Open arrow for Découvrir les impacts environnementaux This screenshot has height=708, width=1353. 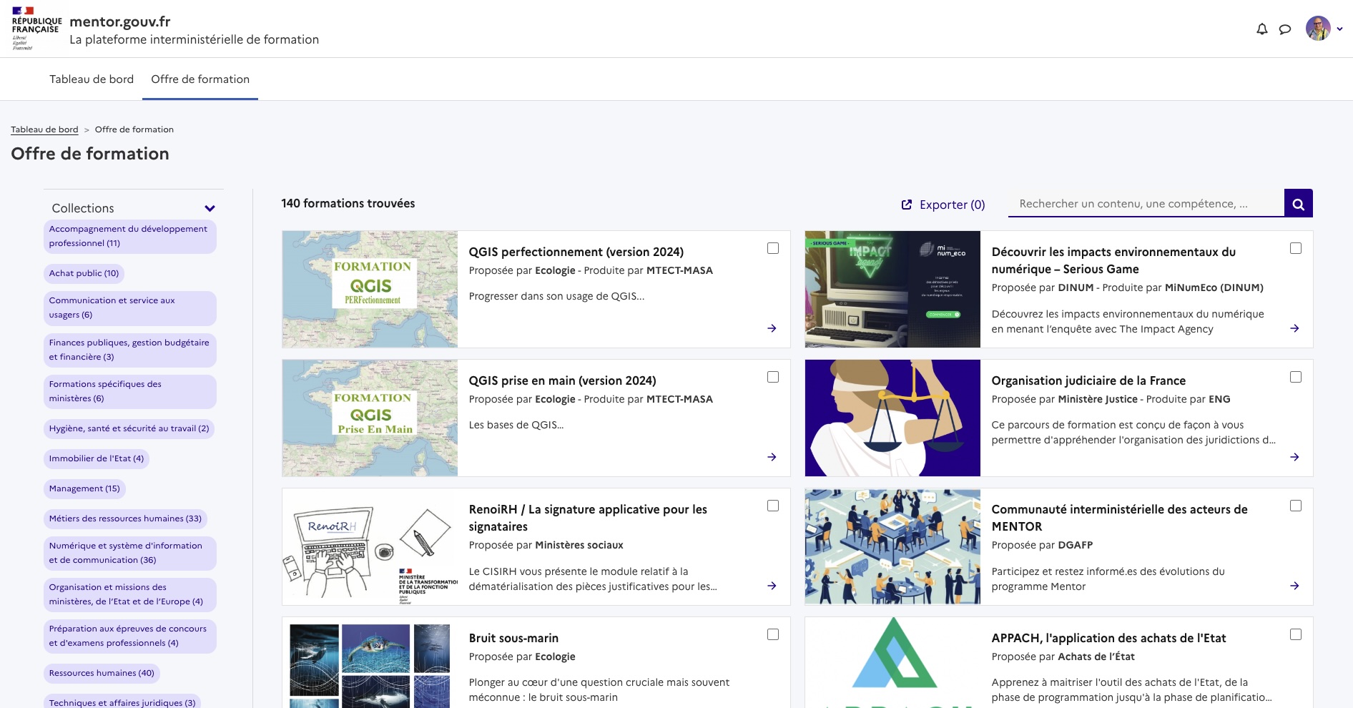(1294, 328)
